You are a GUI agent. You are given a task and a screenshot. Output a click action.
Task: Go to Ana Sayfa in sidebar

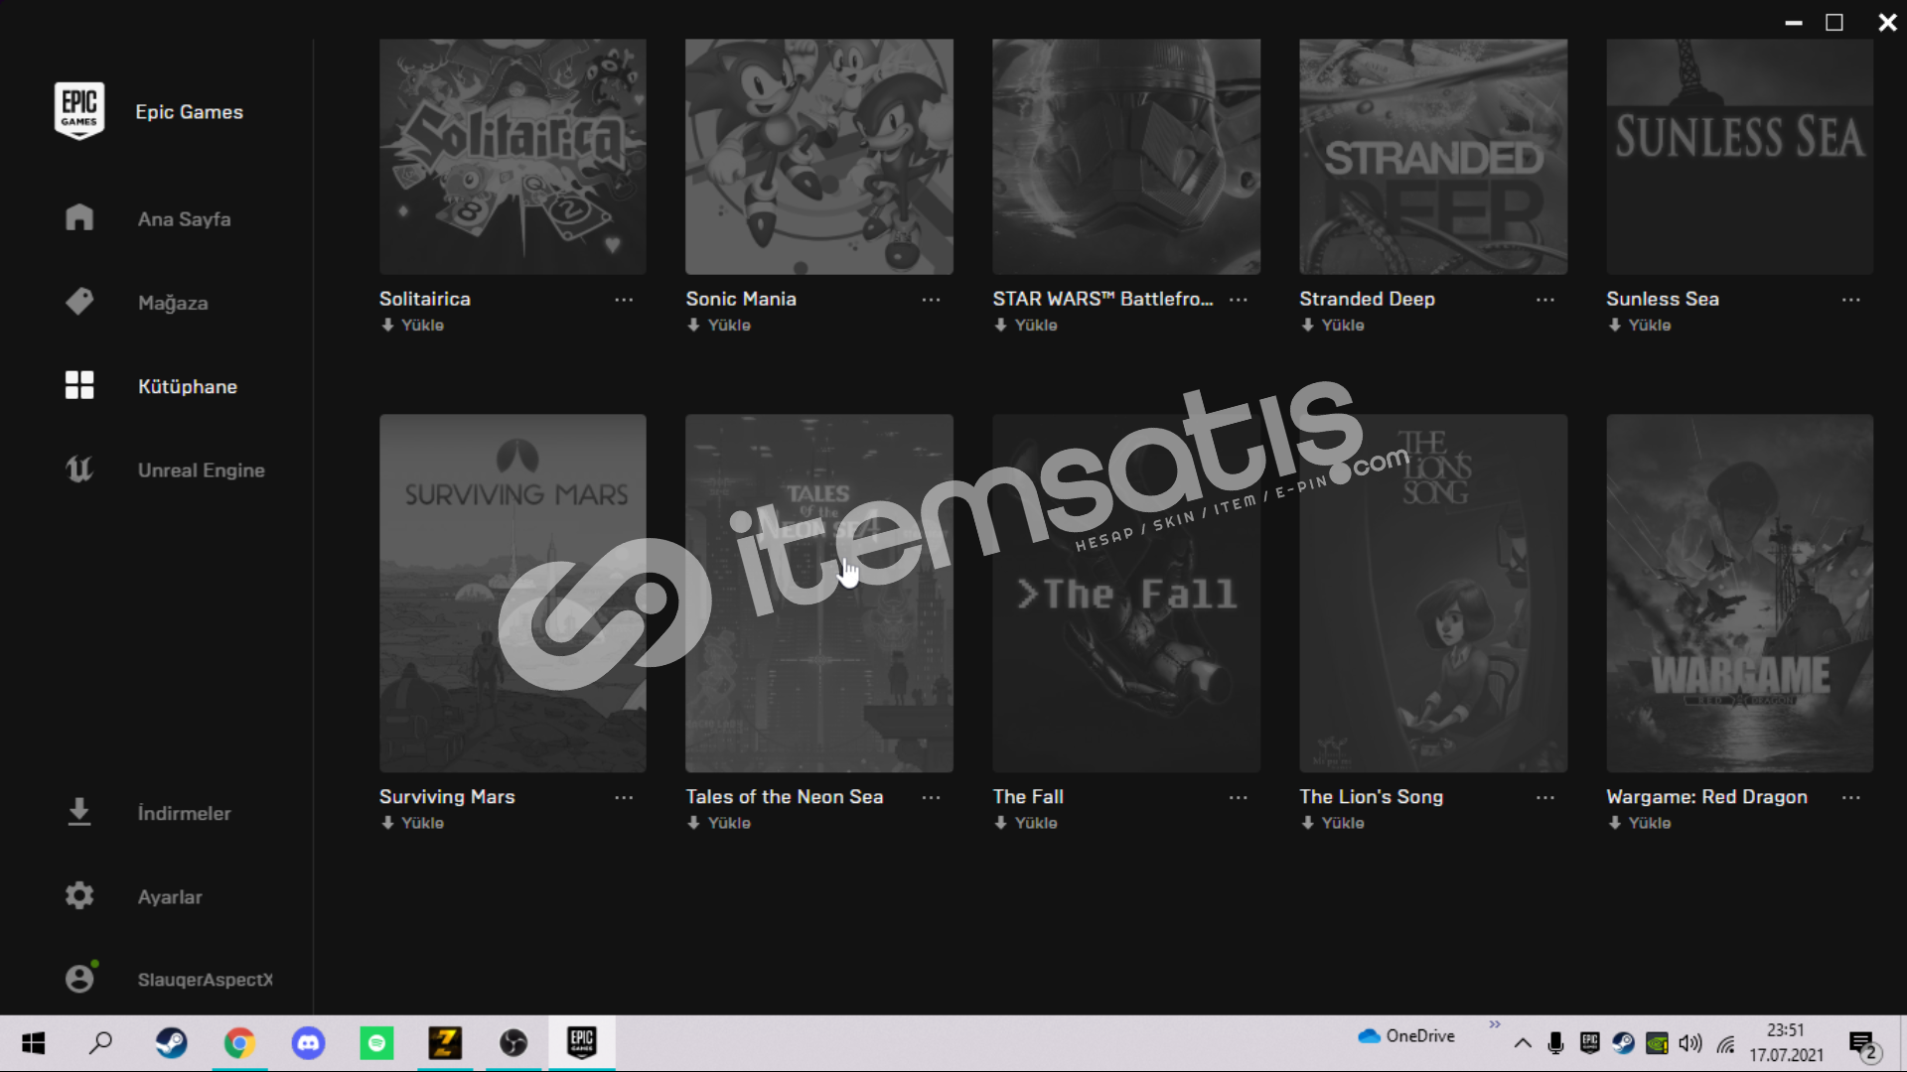pos(184,219)
